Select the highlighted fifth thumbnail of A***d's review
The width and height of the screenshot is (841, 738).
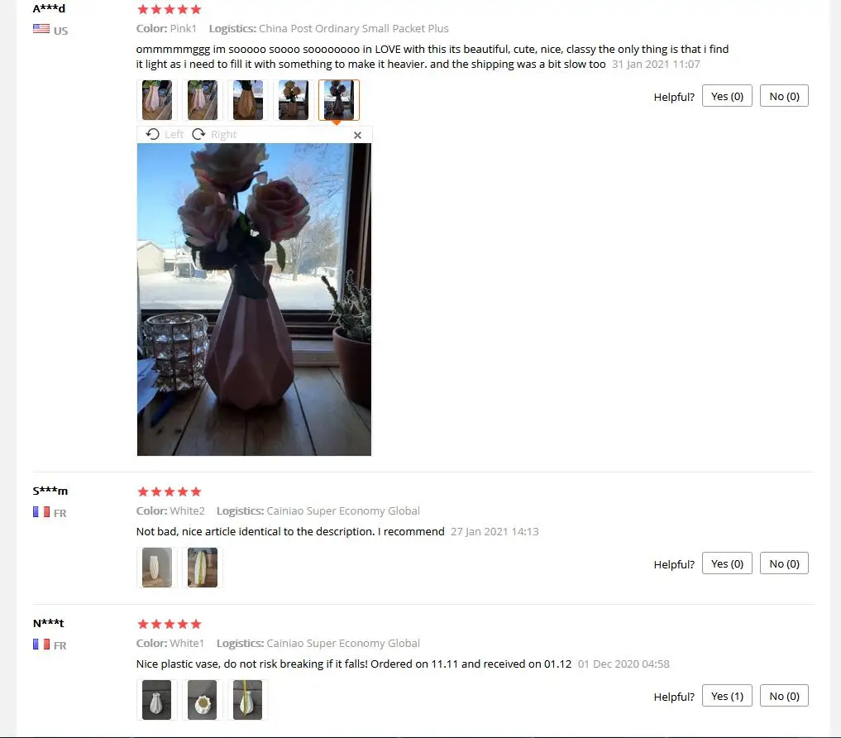339,100
